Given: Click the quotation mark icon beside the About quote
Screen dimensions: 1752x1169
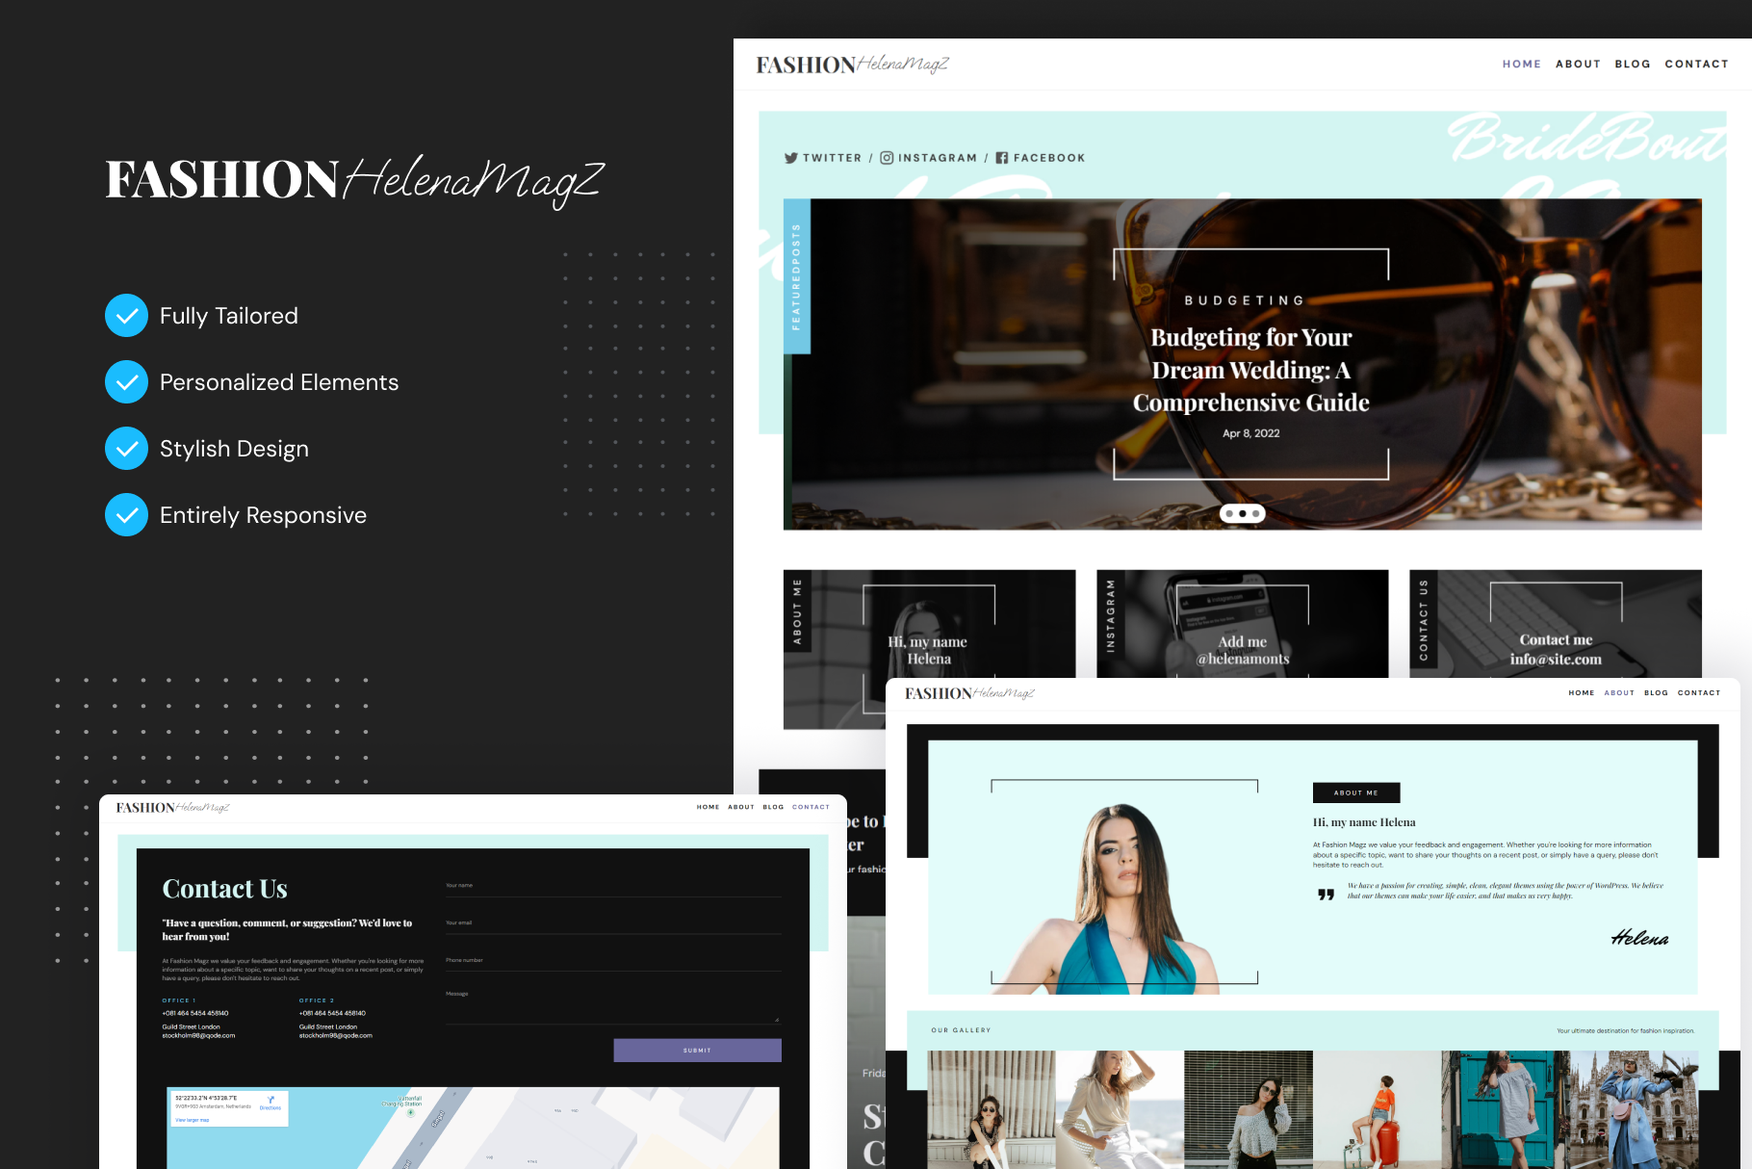Looking at the screenshot, I should (x=1326, y=895).
